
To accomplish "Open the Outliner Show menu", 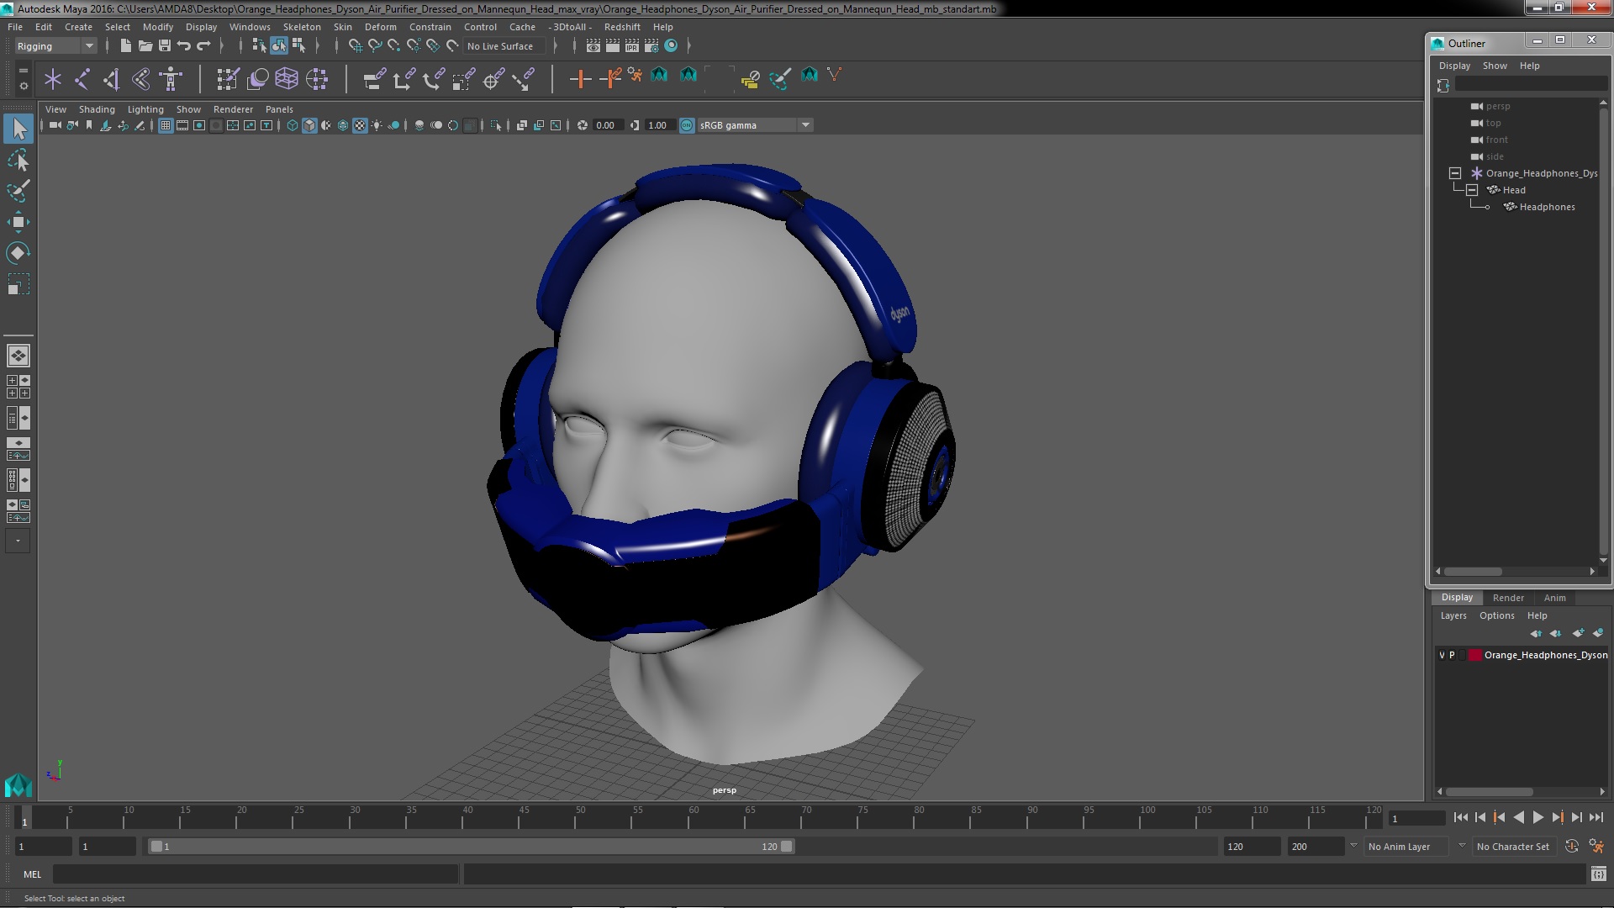I will point(1495,66).
